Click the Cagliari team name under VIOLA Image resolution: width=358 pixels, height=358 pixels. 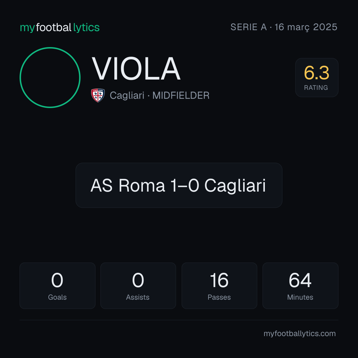click(127, 95)
